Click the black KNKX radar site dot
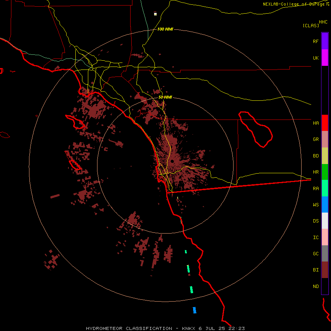This screenshot has width=331, height=331. pos(172,161)
